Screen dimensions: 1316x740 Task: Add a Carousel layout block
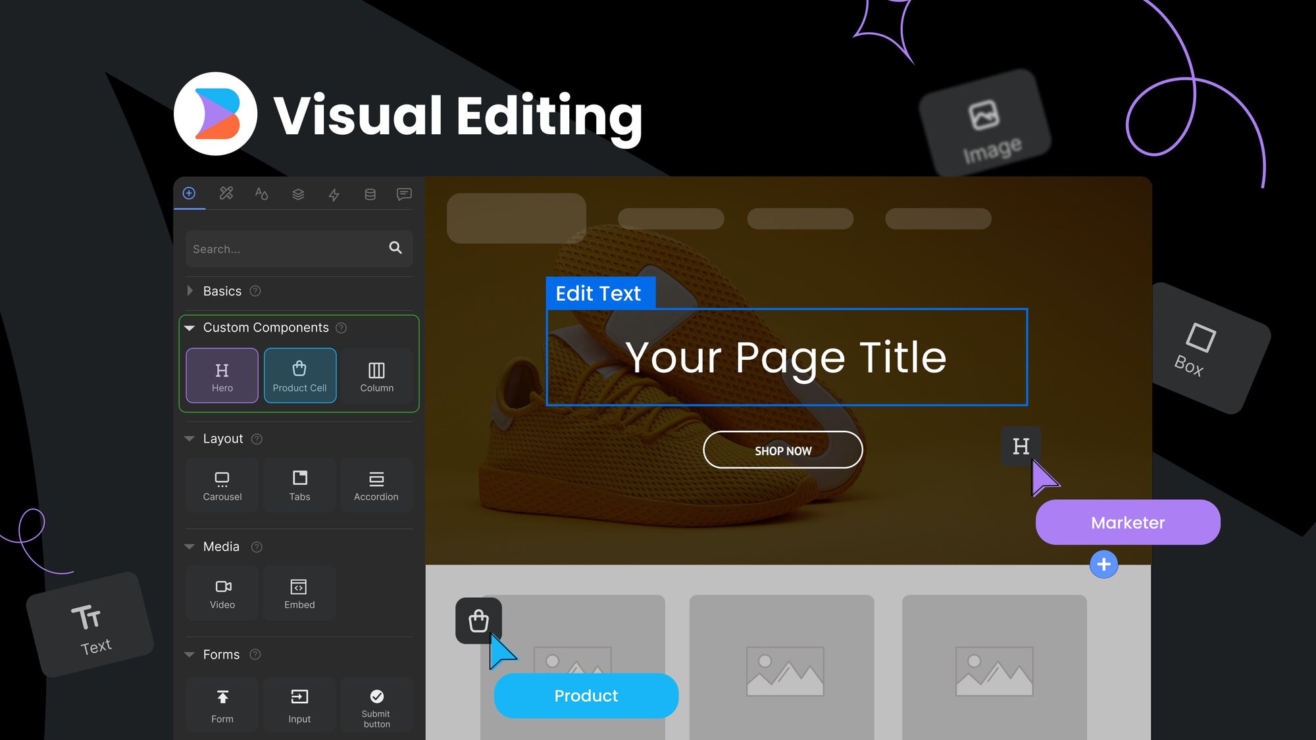(x=222, y=485)
